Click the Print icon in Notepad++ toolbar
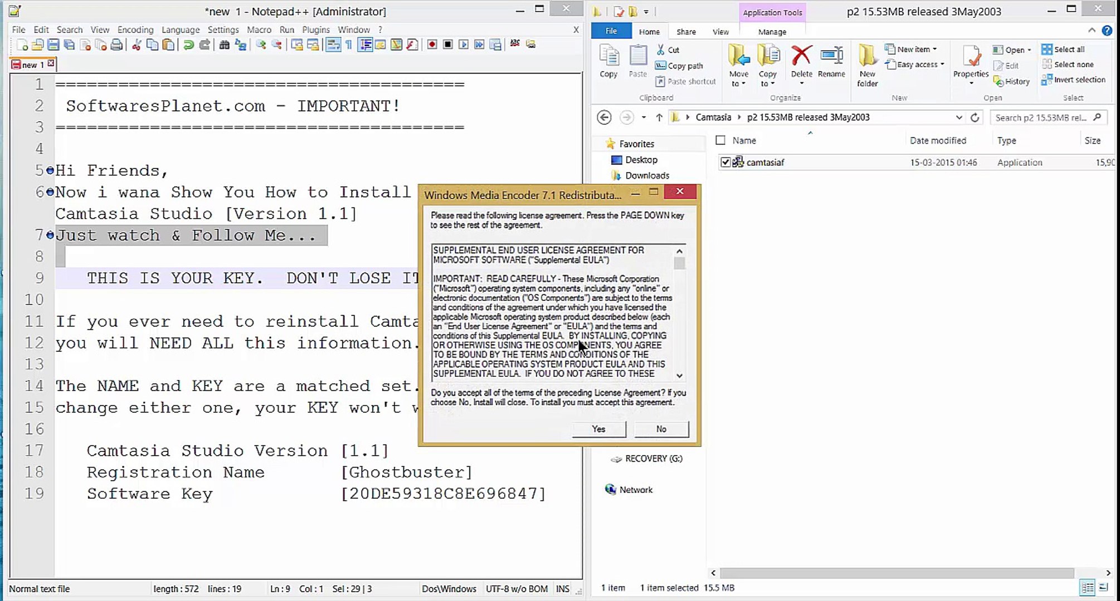 (x=116, y=45)
